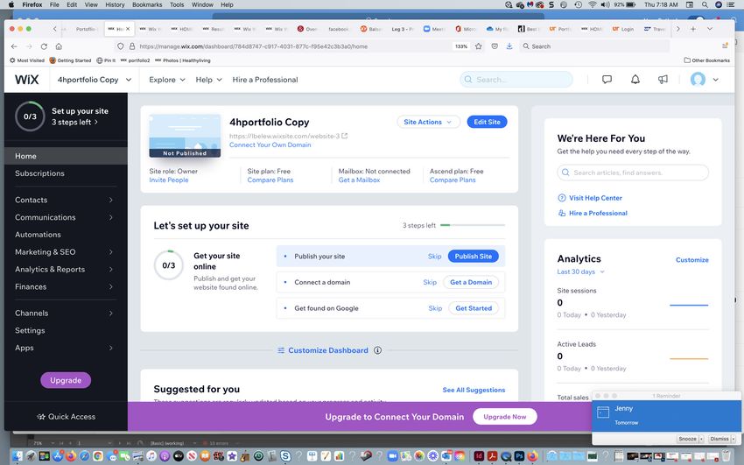Open the Firefox downloads arrow
744x465 pixels.
click(509, 46)
